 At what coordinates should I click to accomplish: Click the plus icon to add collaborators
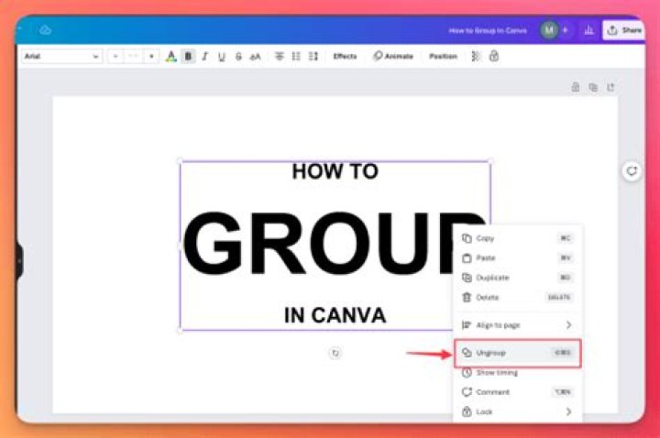(x=566, y=30)
